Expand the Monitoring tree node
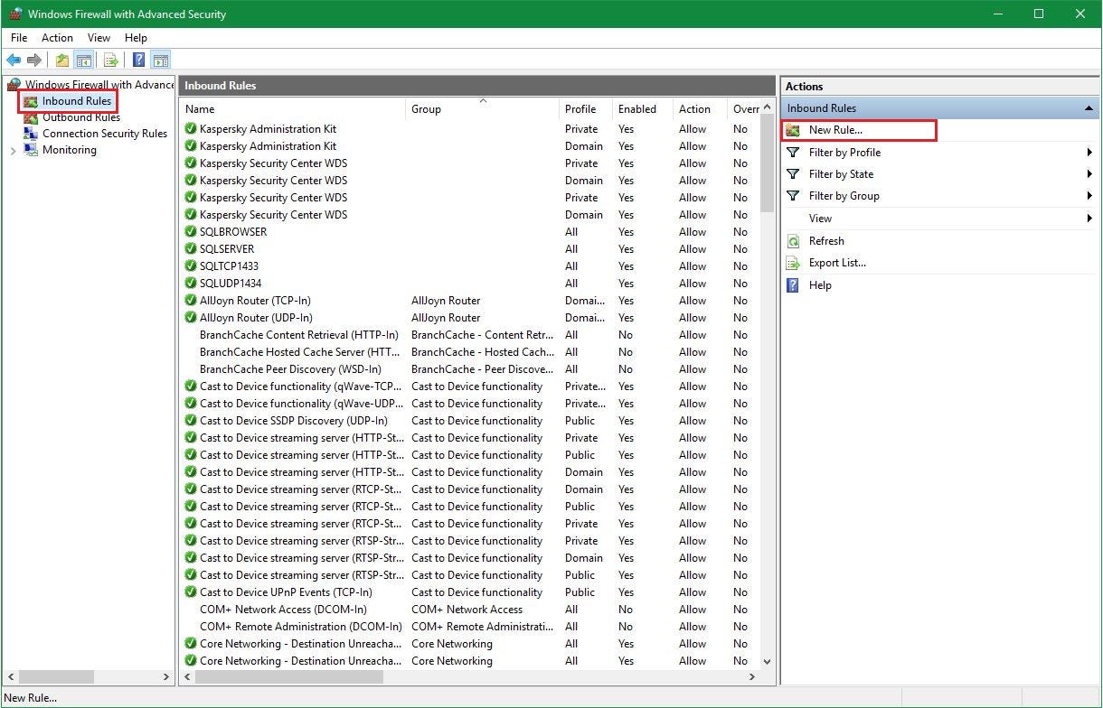 pyautogui.click(x=14, y=150)
